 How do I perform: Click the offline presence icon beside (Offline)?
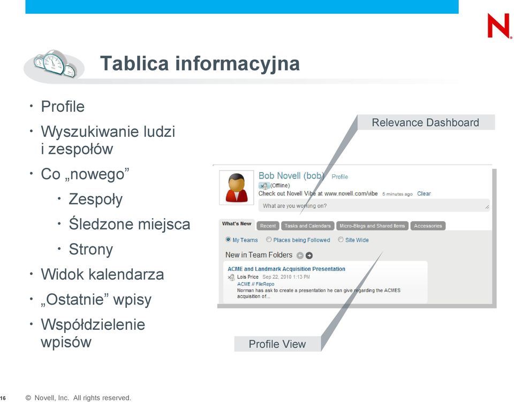264,186
